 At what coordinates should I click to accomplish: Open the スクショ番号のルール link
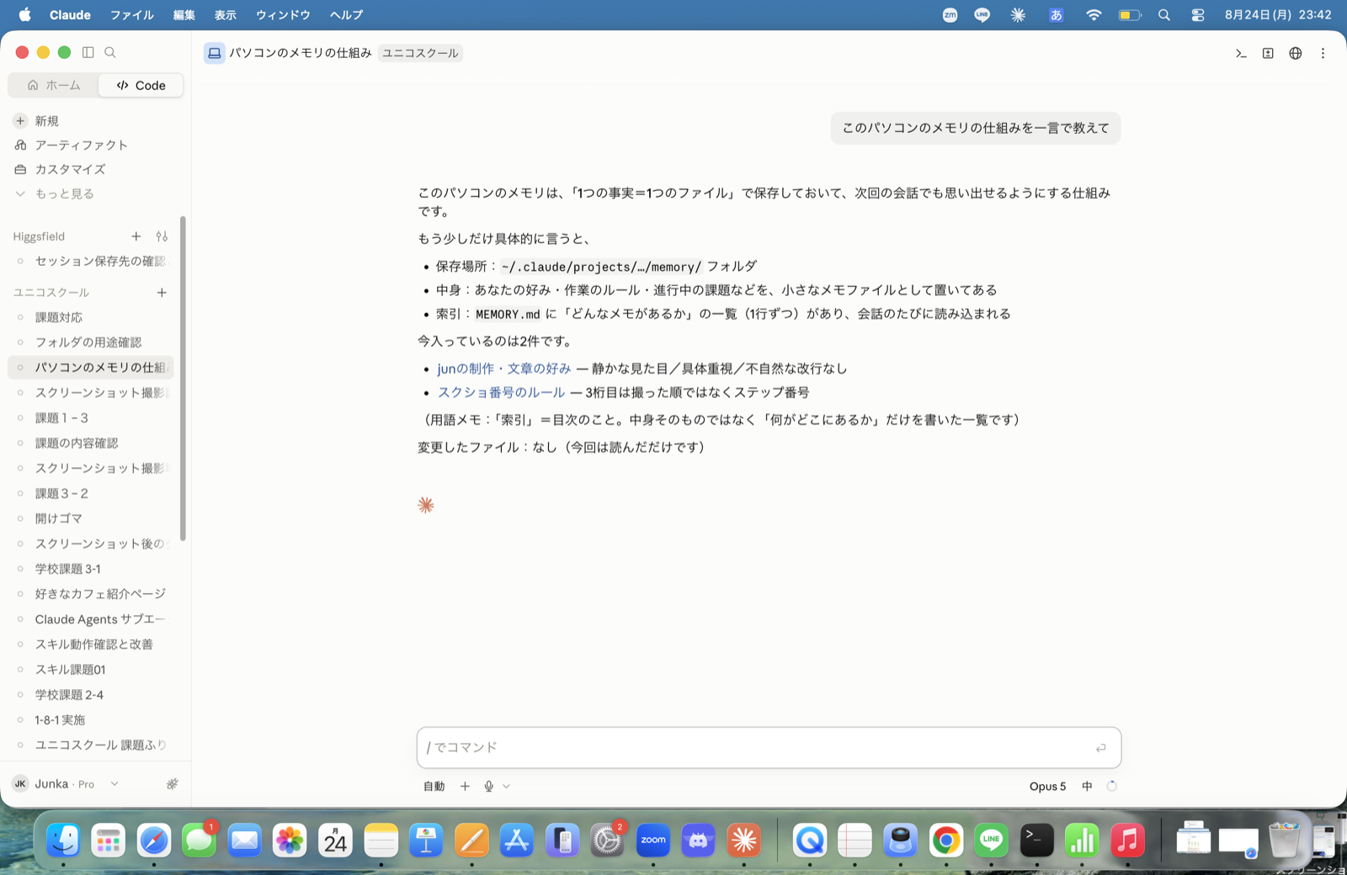point(501,392)
